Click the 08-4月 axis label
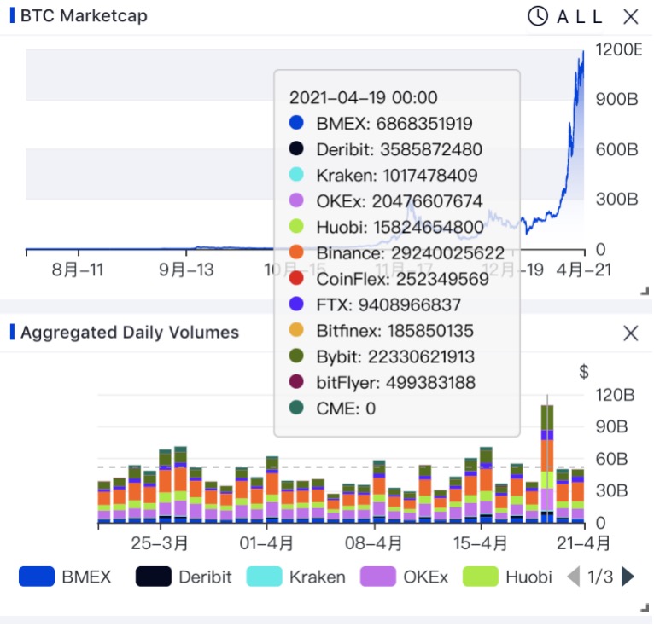654x626 pixels. tap(374, 543)
